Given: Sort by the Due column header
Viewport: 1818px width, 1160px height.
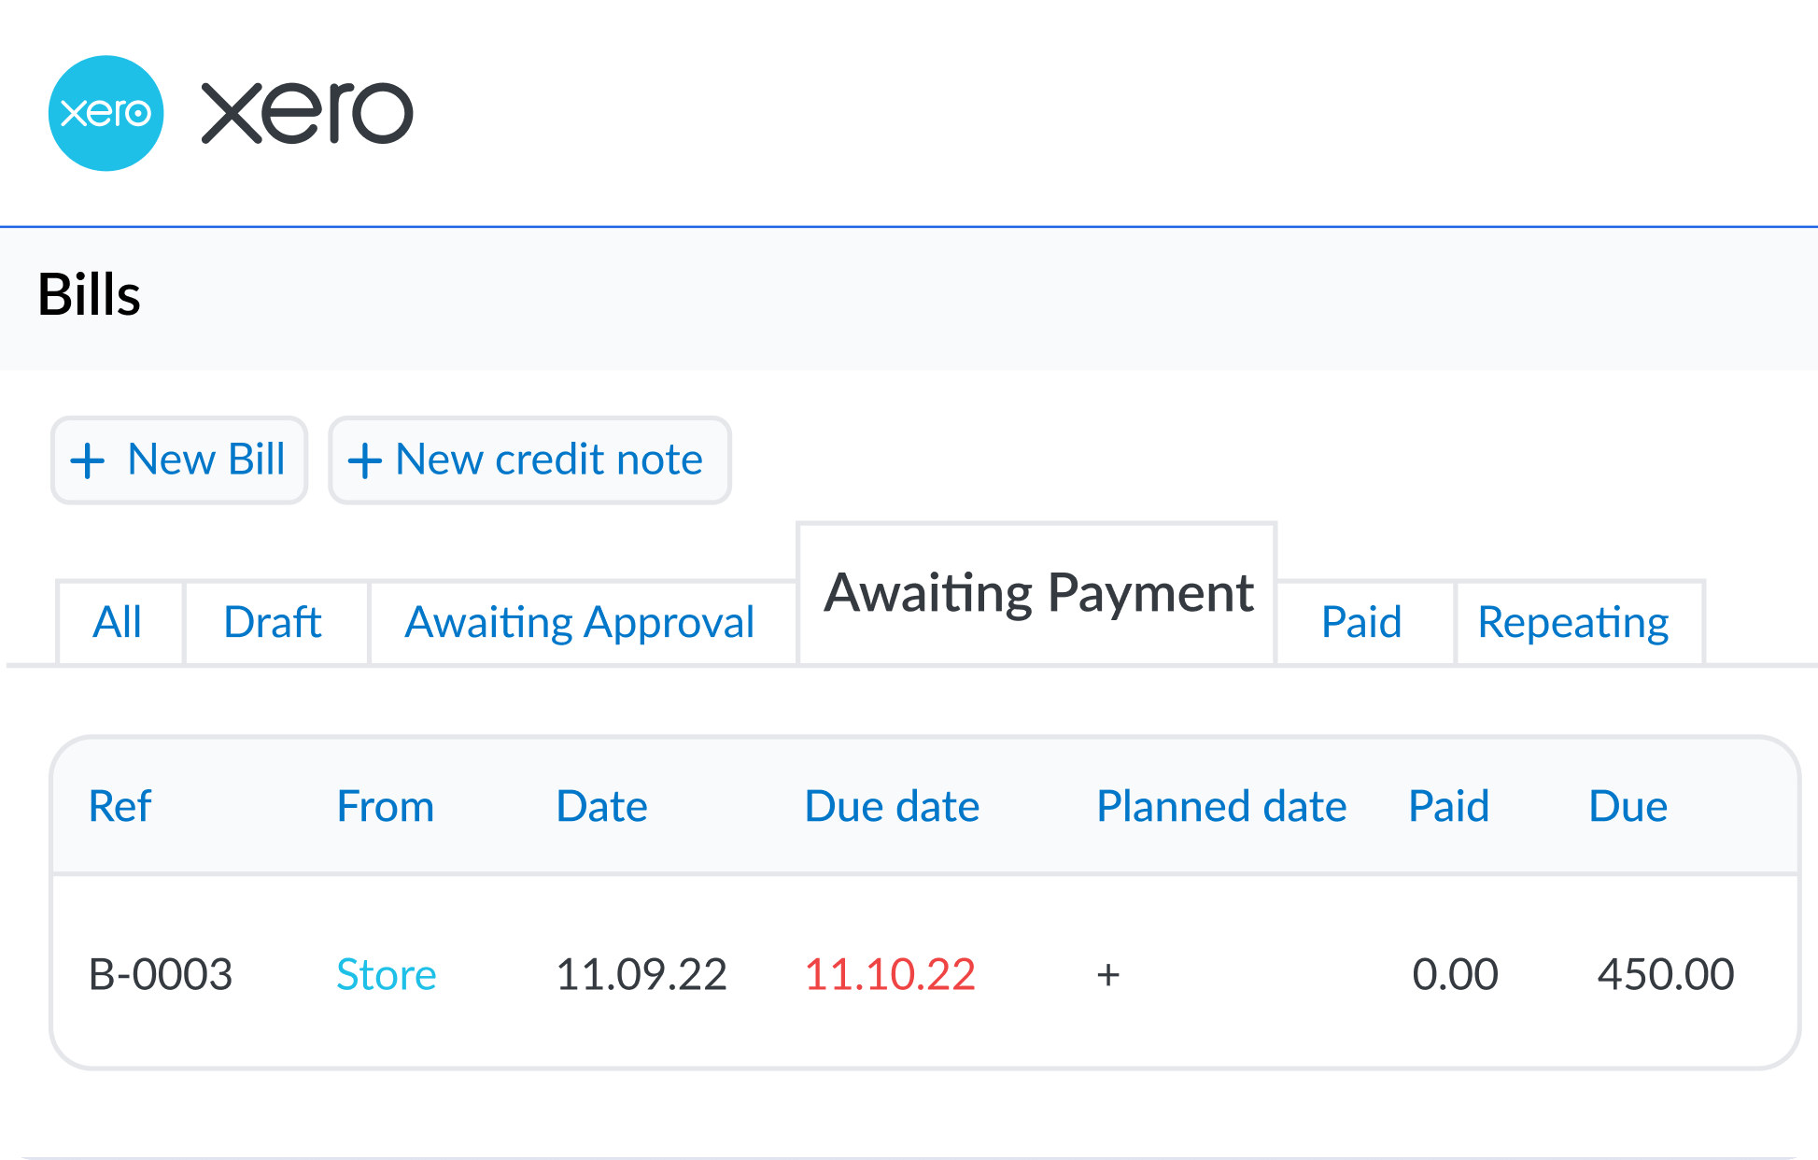Looking at the screenshot, I should [x=1628, y=806].
